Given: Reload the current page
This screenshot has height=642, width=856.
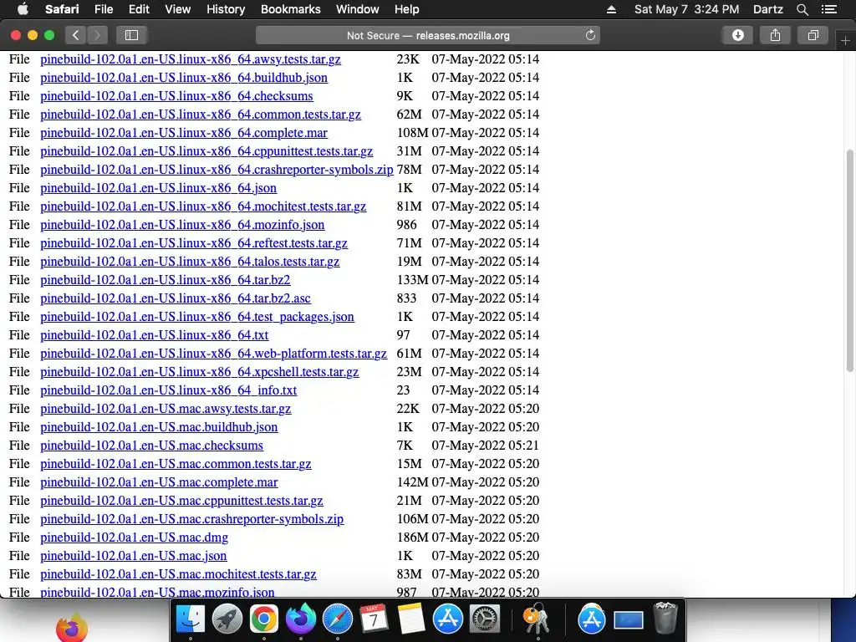Looking at the screenshot, I should [x=590, y=35].
